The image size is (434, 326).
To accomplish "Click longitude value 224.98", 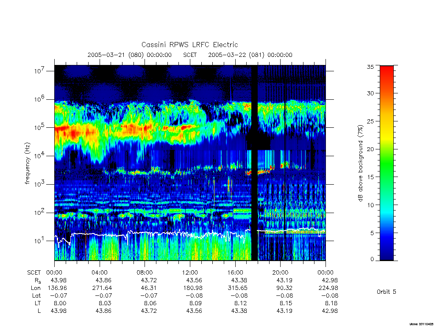I will point(328,288).
